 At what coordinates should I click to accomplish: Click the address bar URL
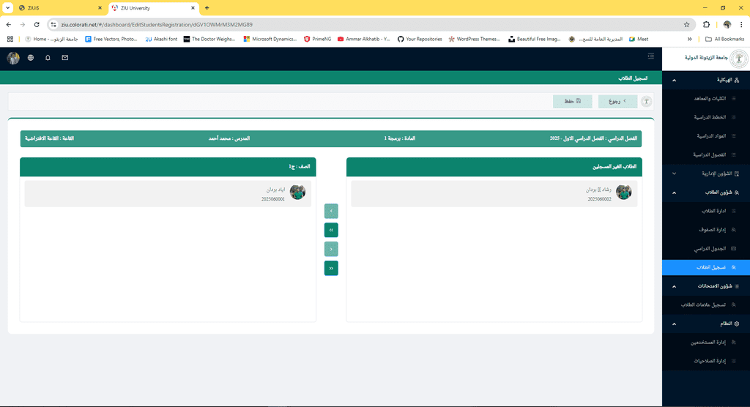point(157,25)
